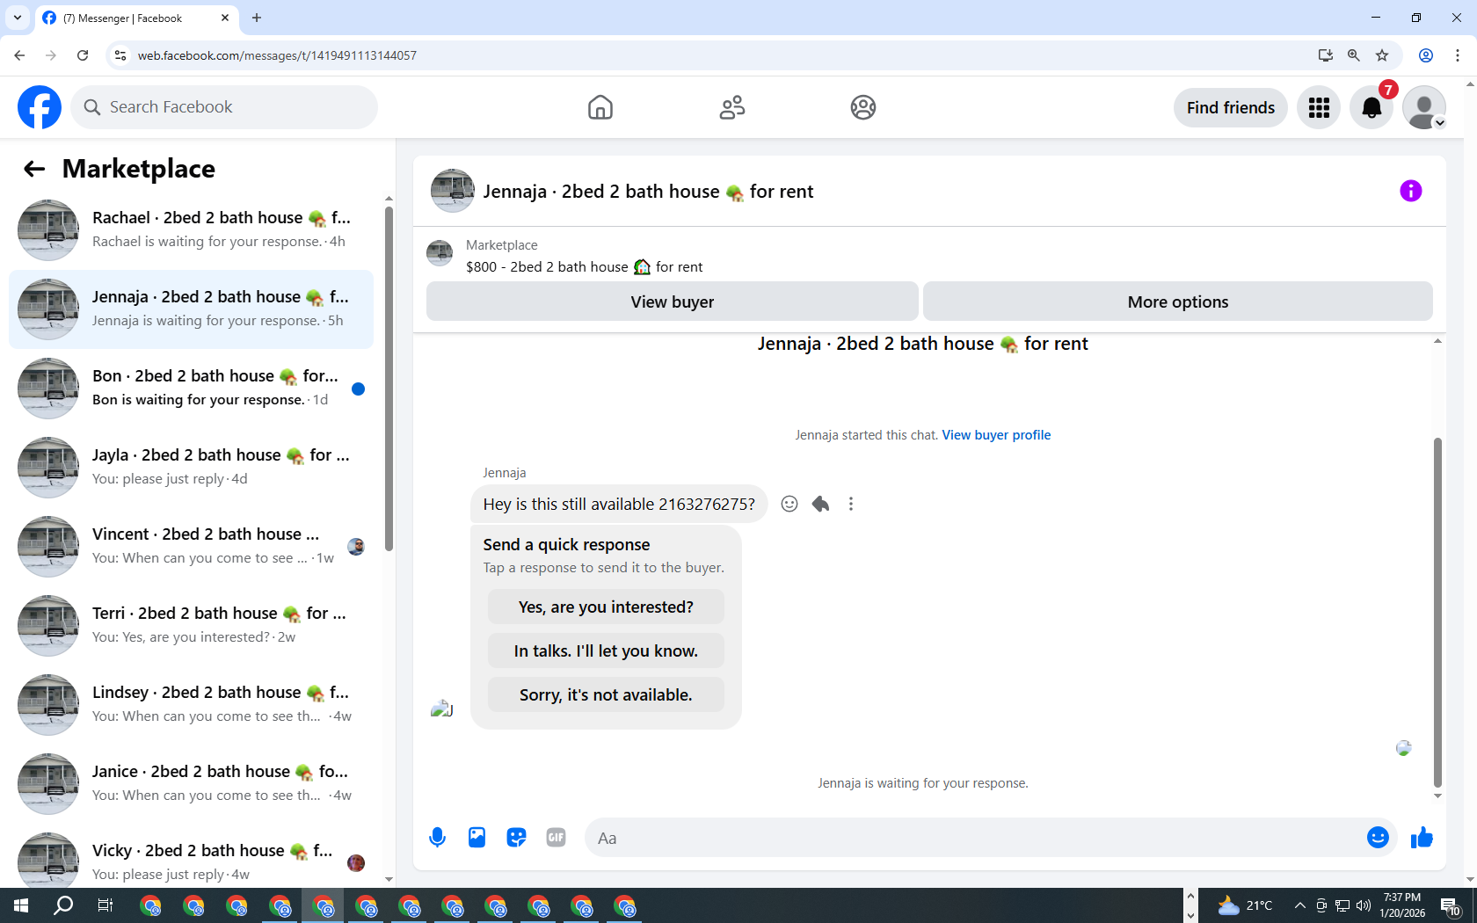
Task: Reply to Jennaja's message
Action: click(820, 504)
